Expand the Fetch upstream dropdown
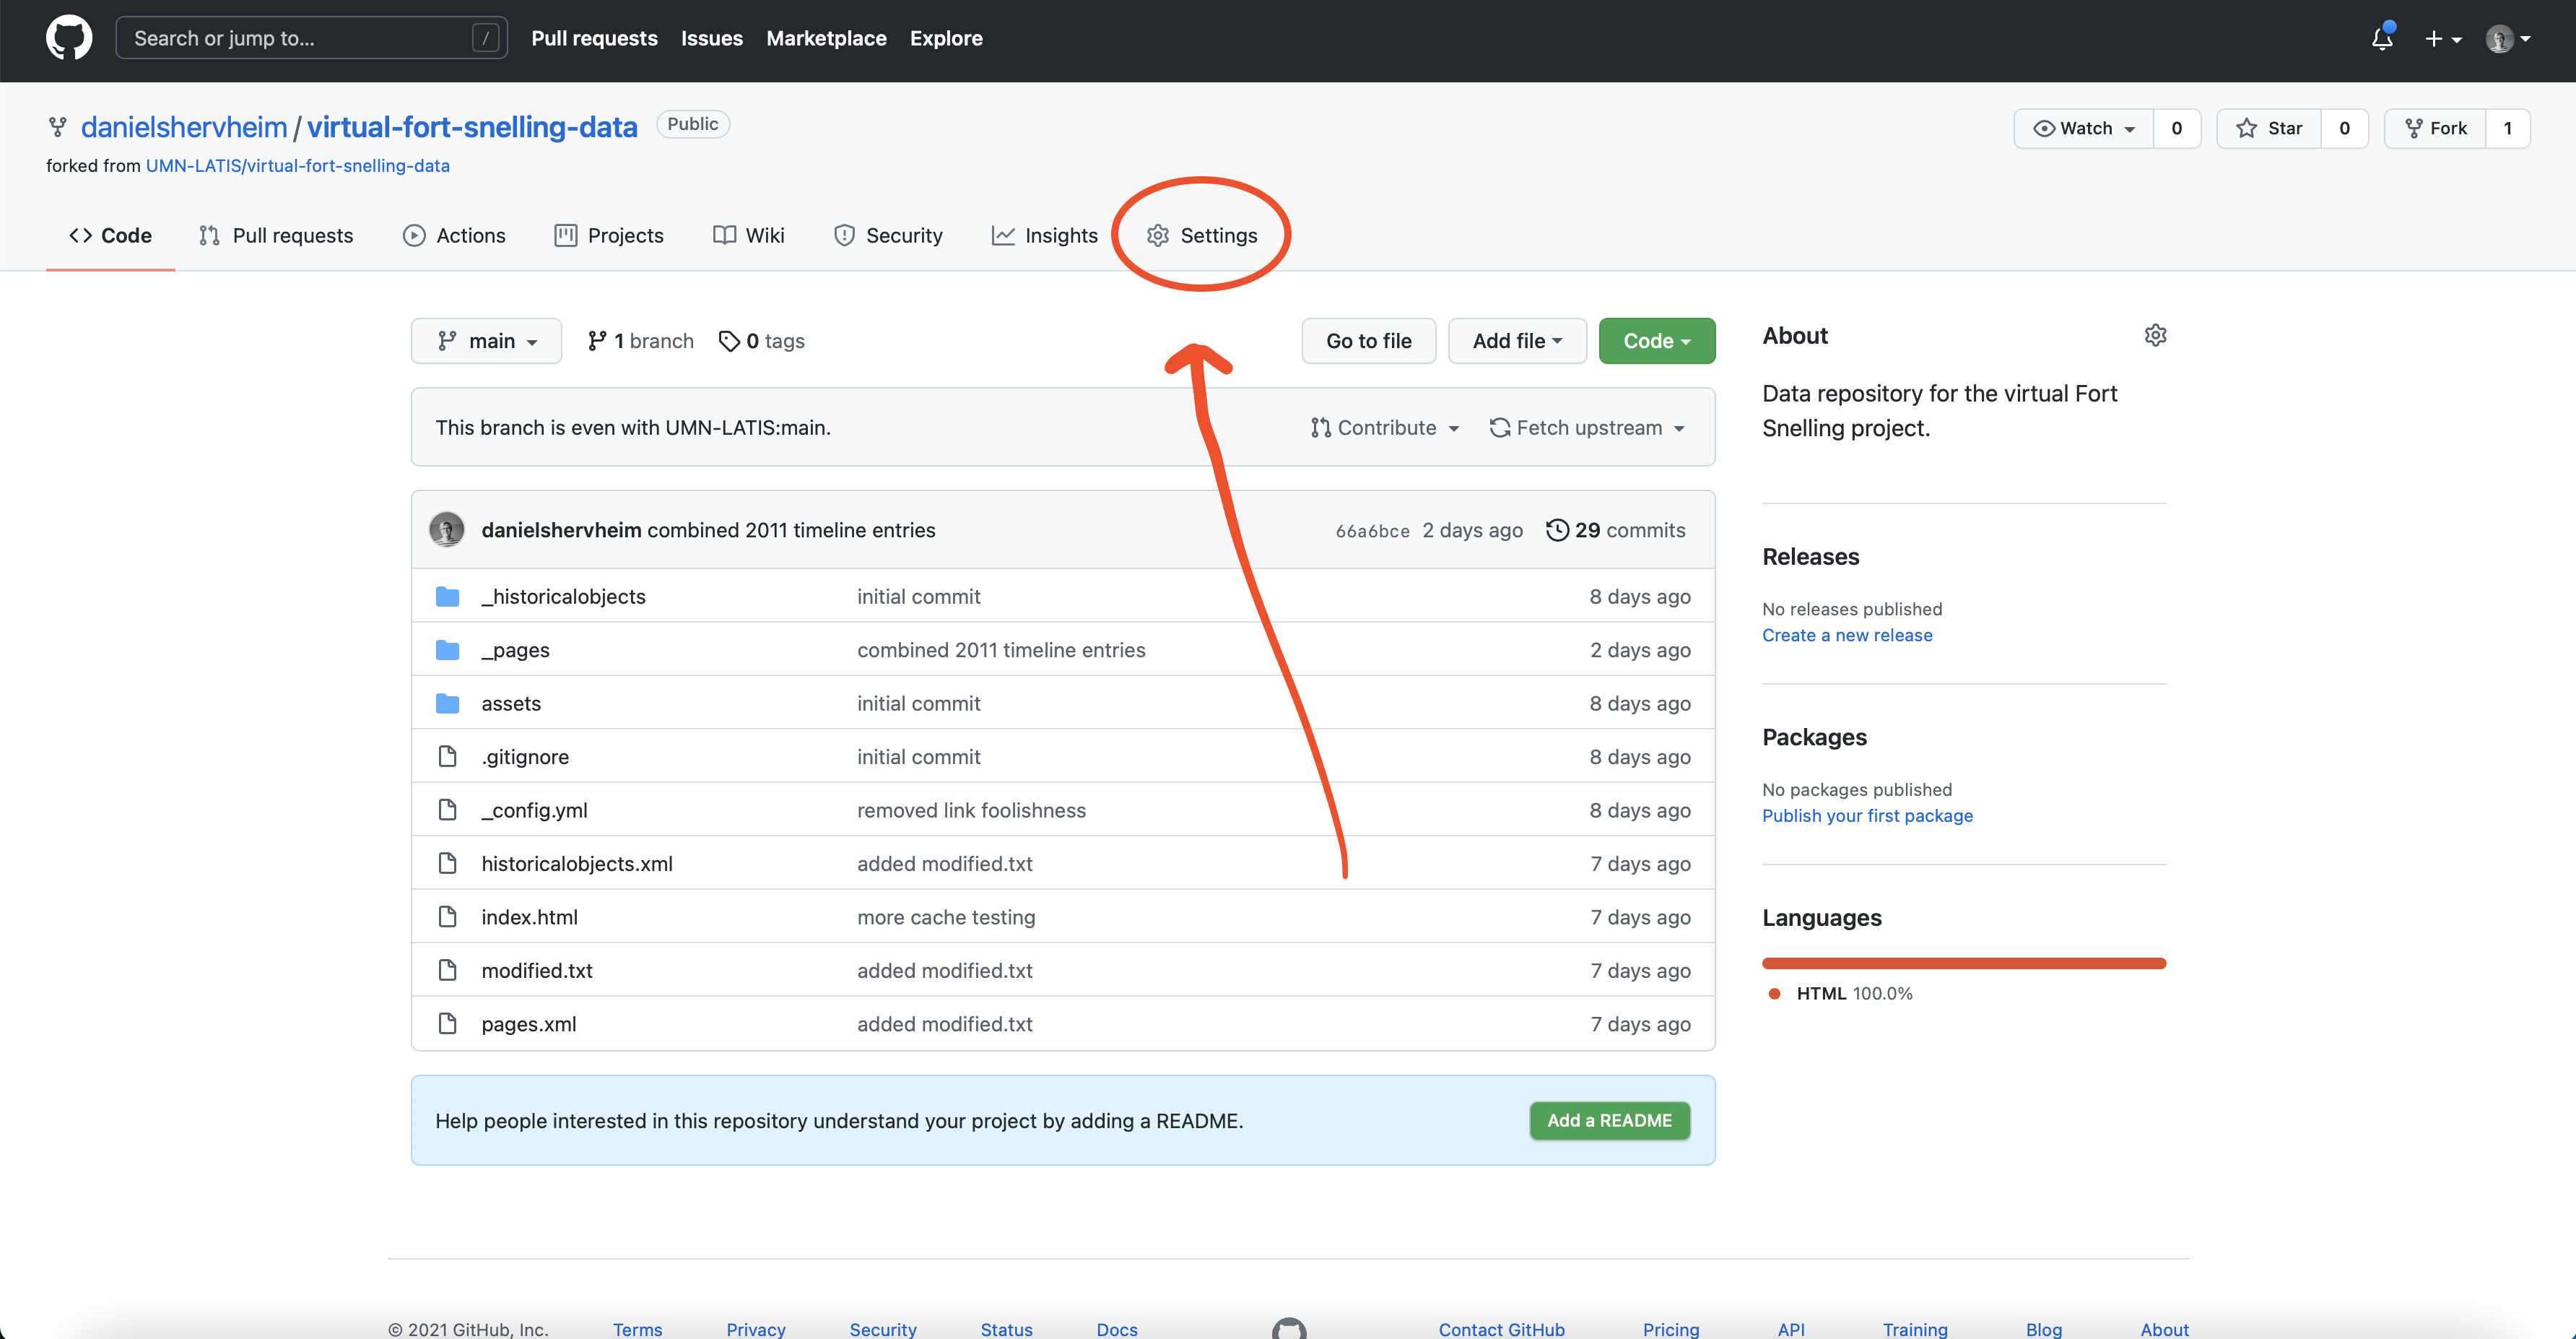The height and width of the screenshot is (1339, 2576). point(1588,427)
